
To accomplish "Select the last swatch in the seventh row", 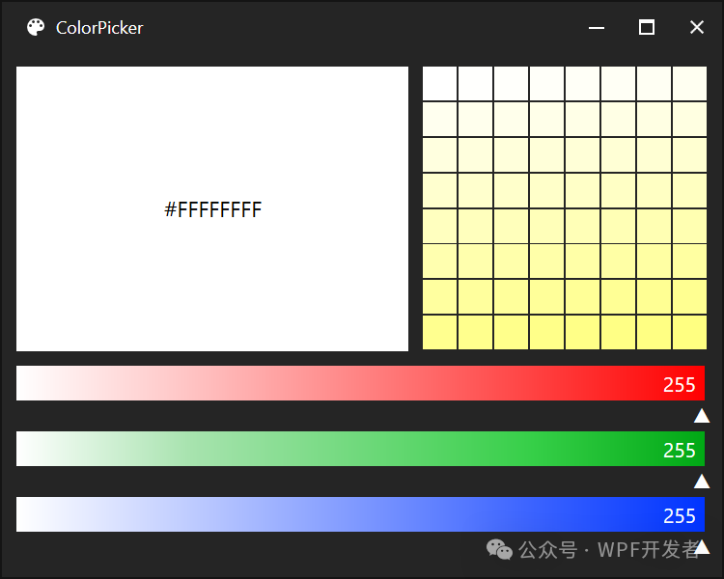I will click(x=690, y=297).
